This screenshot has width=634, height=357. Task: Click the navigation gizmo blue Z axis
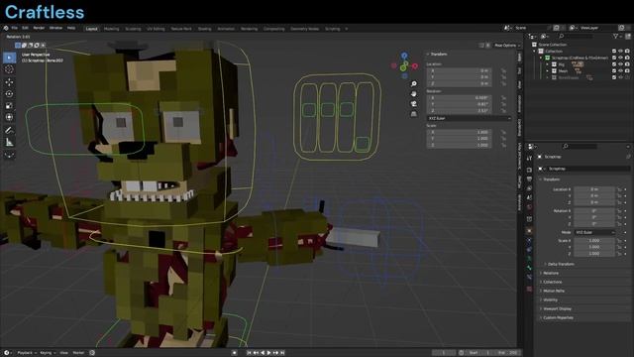pyautogui.click(x=404, y=56)
